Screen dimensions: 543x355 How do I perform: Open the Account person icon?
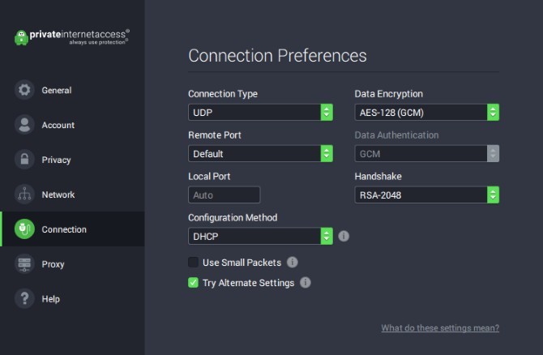pos(24,125)
